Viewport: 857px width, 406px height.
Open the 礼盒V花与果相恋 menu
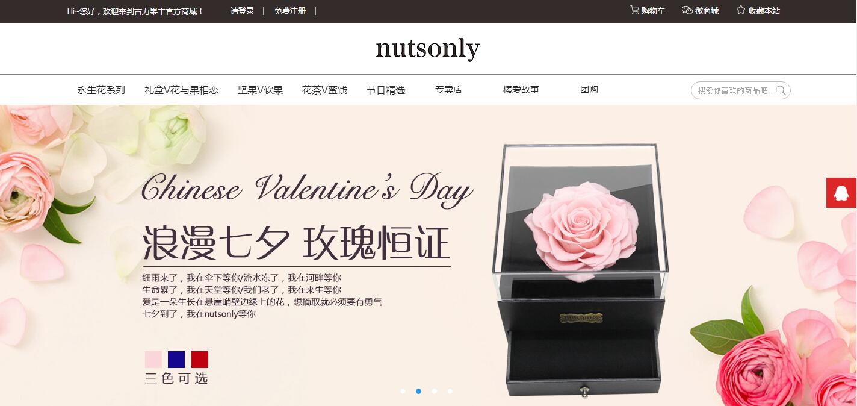pyautogui.click(x=181, y=90)
